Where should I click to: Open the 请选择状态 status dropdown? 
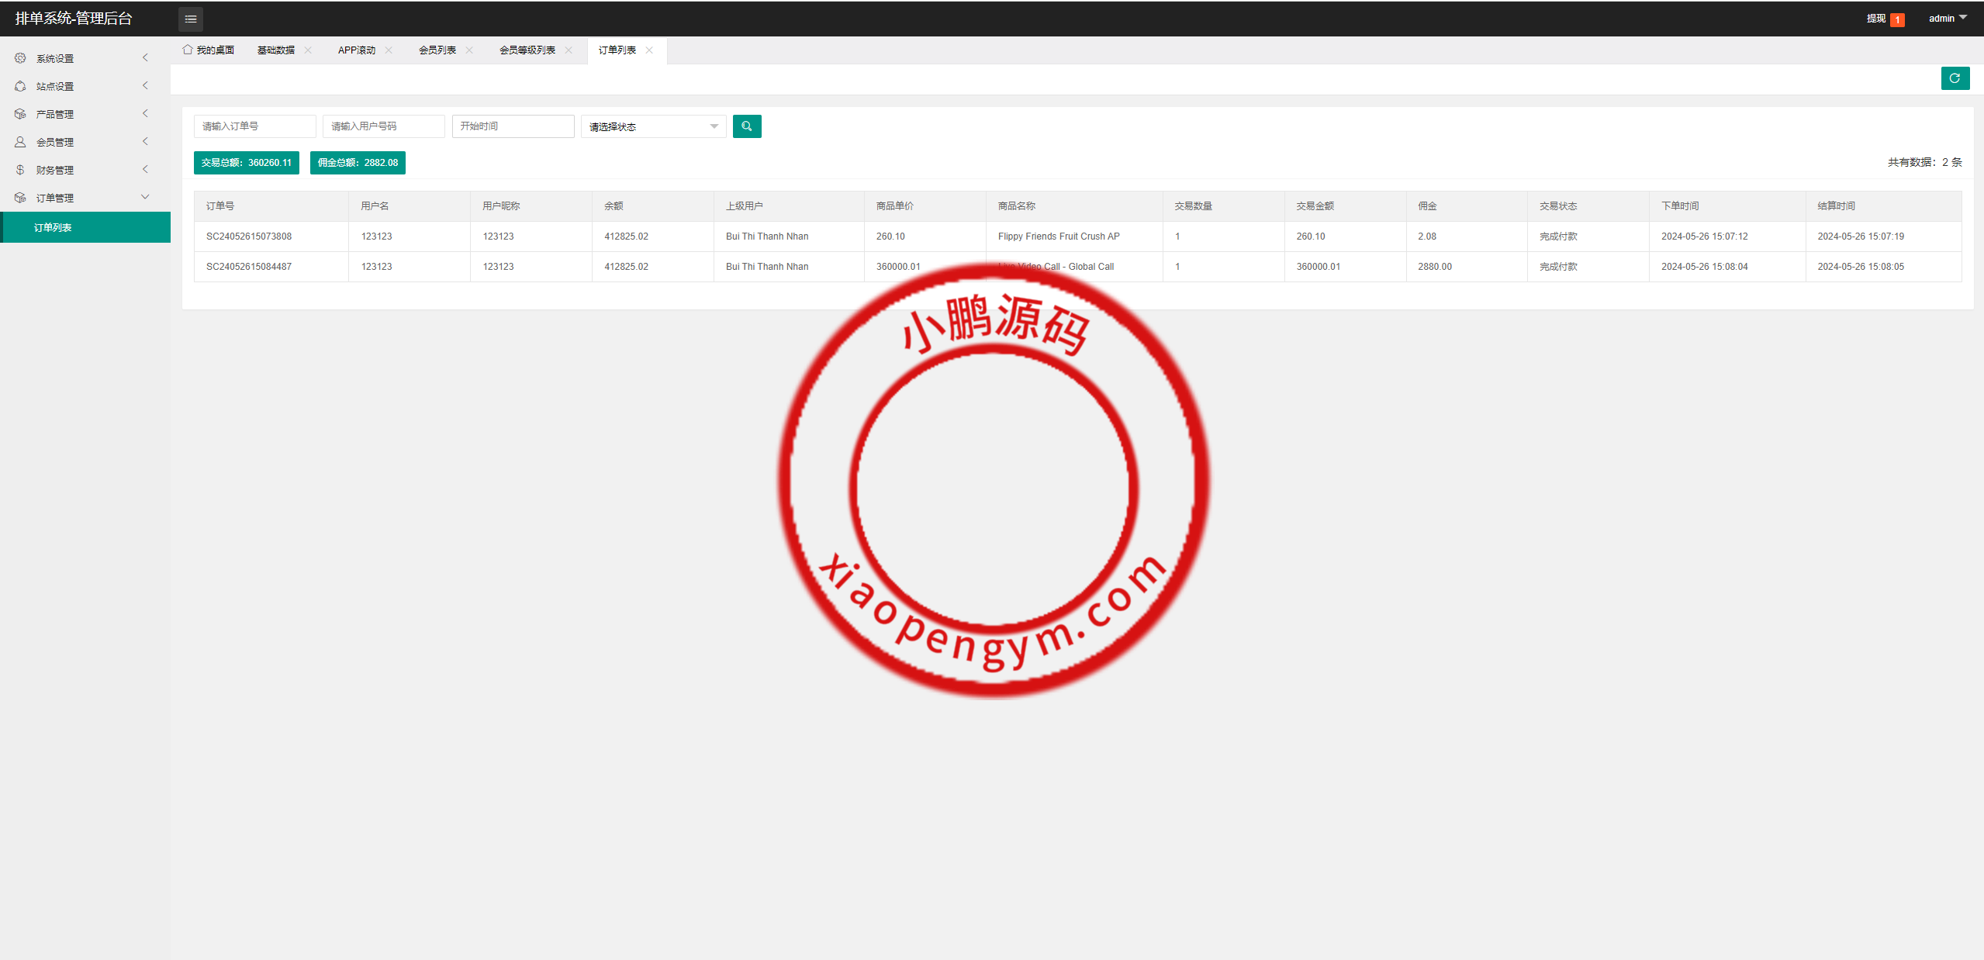click(x=652, y=126)
